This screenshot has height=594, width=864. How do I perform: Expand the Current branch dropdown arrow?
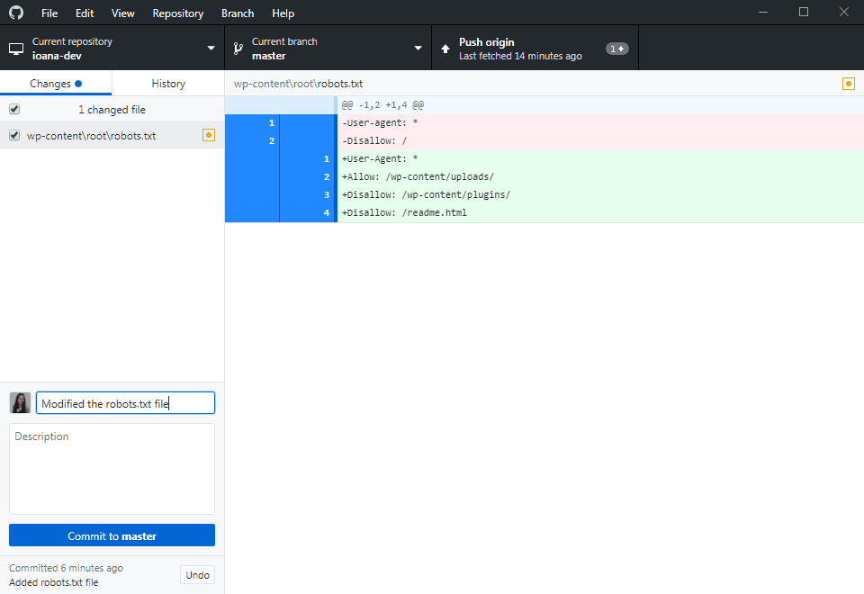click(418, 48)
